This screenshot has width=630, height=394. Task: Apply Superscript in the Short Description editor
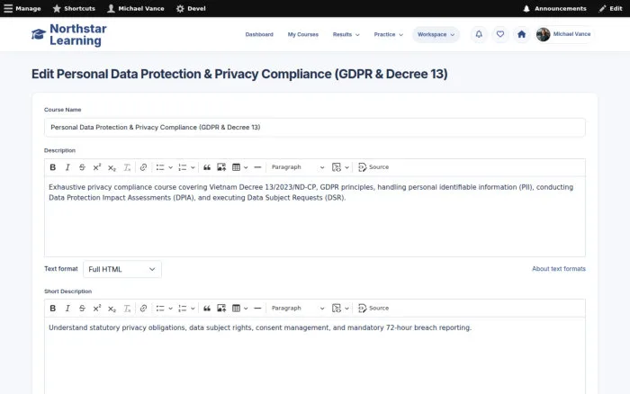coord(97,308)
